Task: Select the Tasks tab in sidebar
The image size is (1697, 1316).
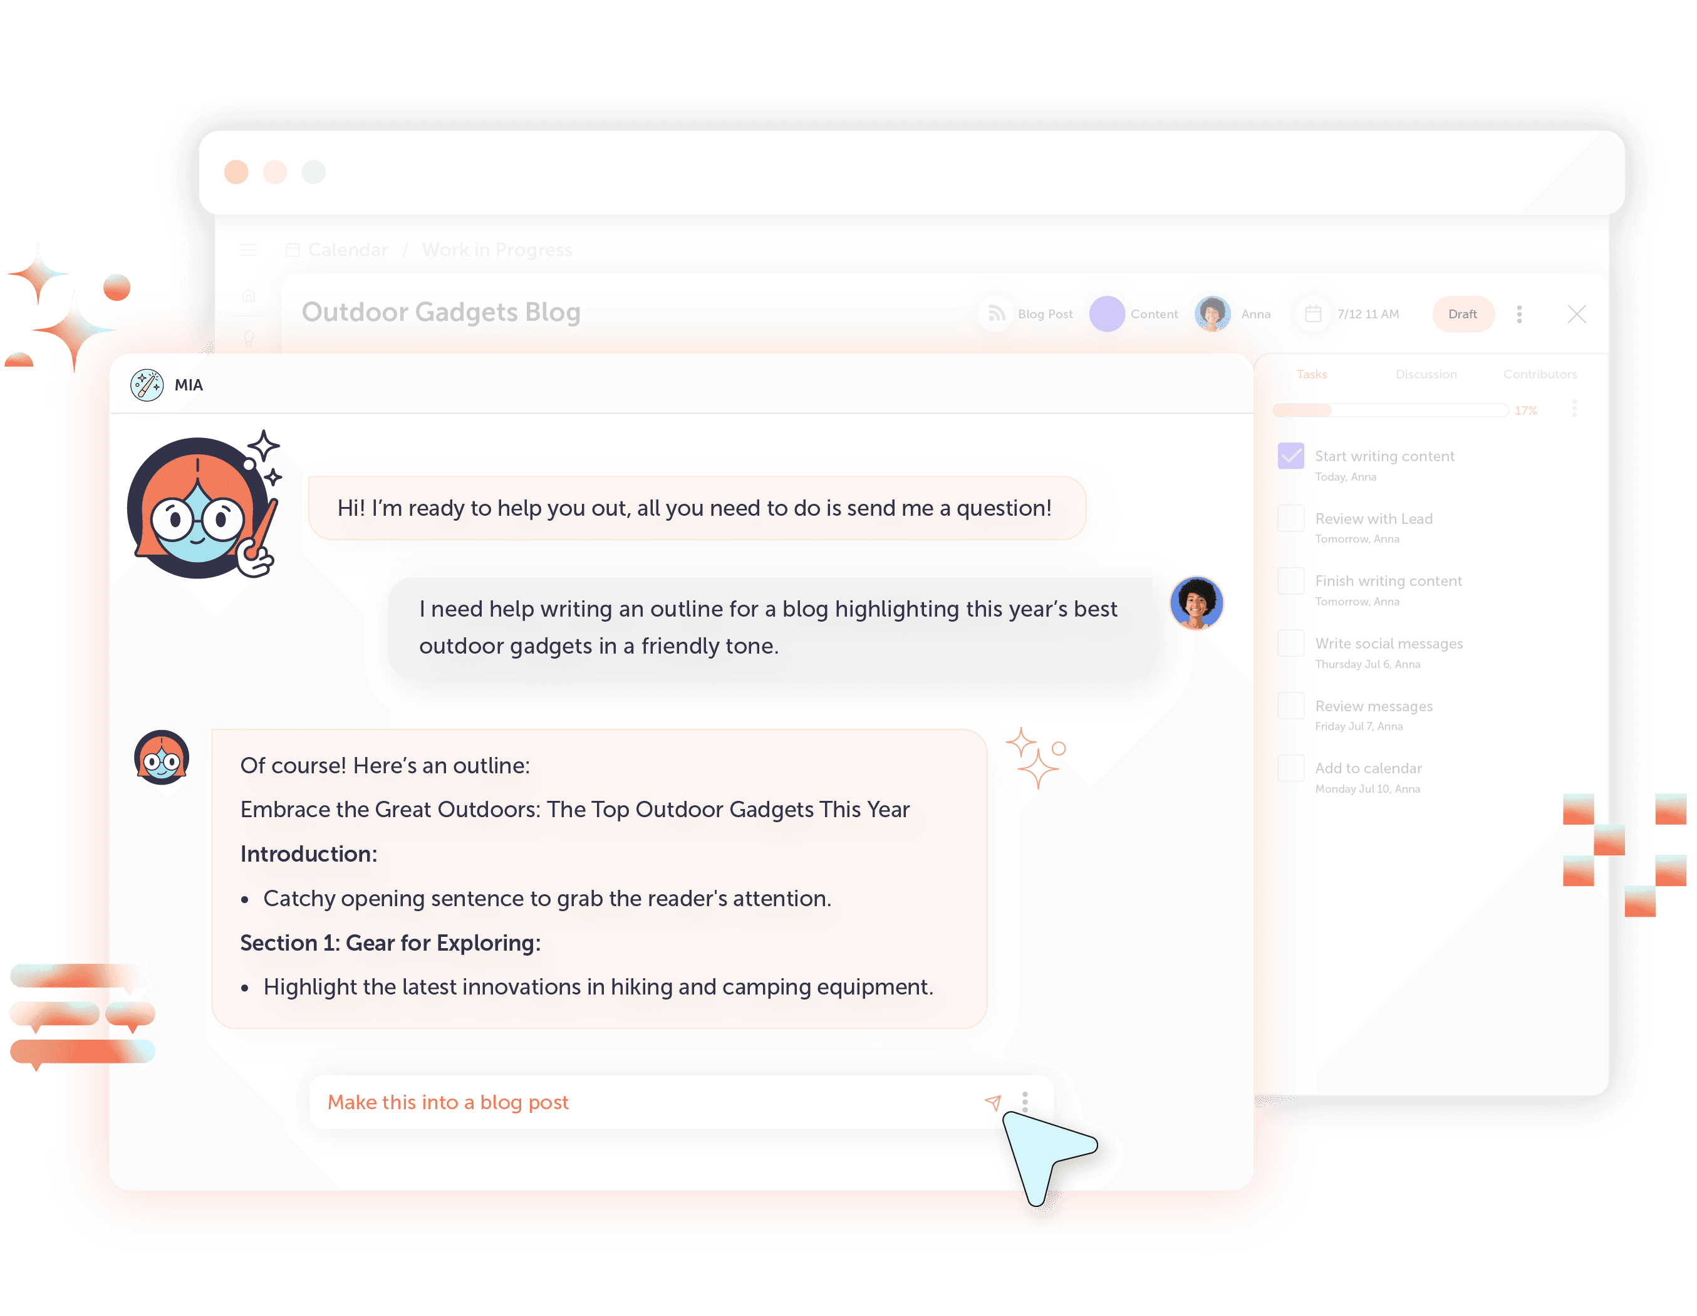Action: [1311, 375]
